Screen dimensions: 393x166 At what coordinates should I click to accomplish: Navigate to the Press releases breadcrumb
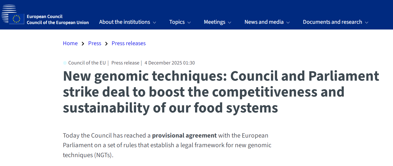click(128, 43)
